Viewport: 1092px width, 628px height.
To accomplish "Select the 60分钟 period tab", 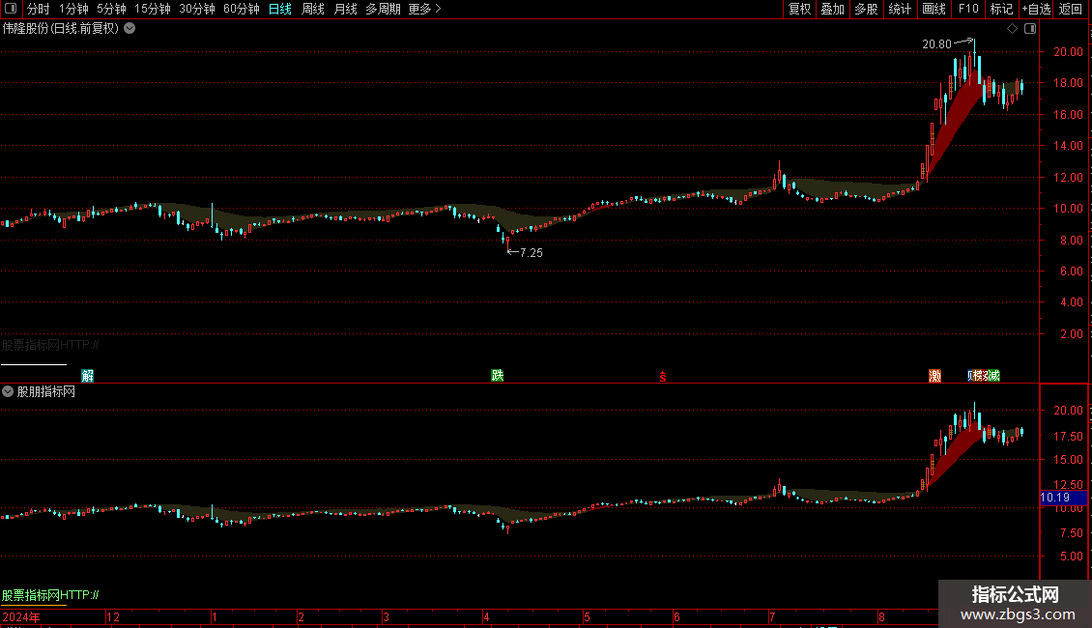I will point(242,9).
